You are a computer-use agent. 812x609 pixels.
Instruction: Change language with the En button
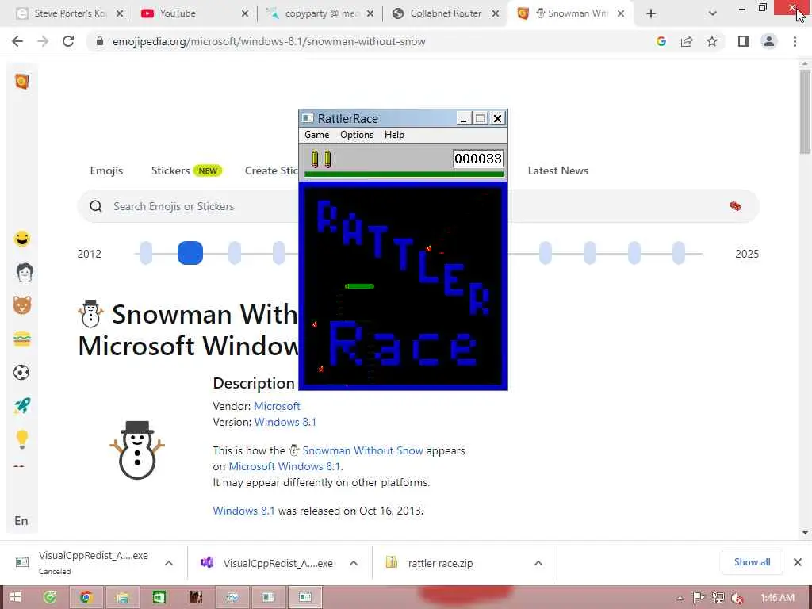[21, 521]
